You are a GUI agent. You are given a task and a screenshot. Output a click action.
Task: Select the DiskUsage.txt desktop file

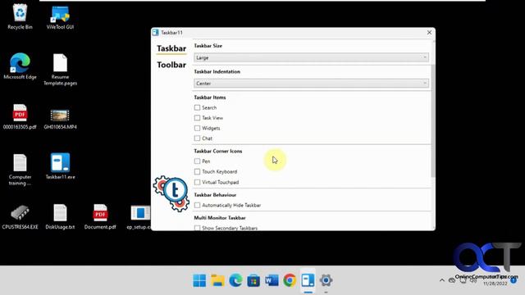click(60, 216)
